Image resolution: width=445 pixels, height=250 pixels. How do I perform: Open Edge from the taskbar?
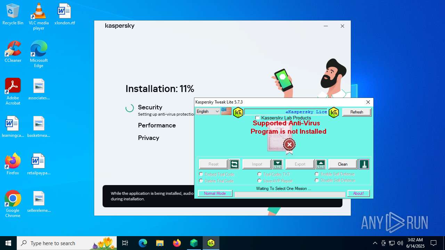click(x=143, y=243)
